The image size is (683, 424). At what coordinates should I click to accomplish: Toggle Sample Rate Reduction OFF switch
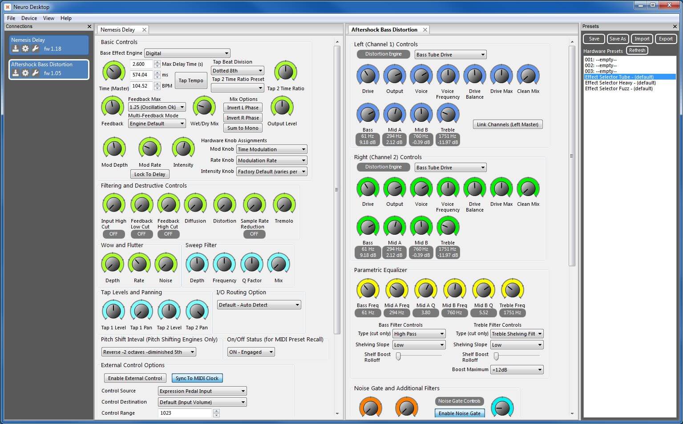pyautogui.click(x=254, y=234)
